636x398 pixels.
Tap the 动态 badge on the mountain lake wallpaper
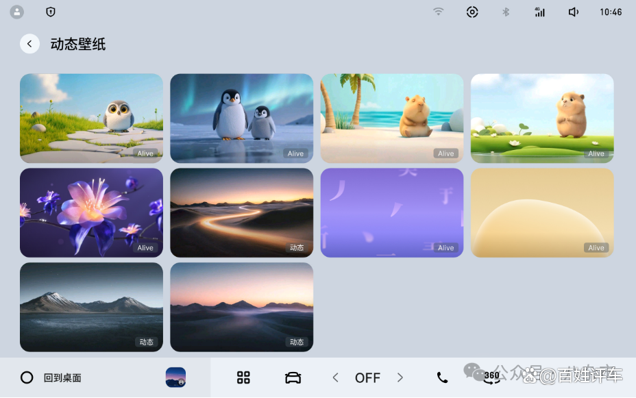pos(147,342)
